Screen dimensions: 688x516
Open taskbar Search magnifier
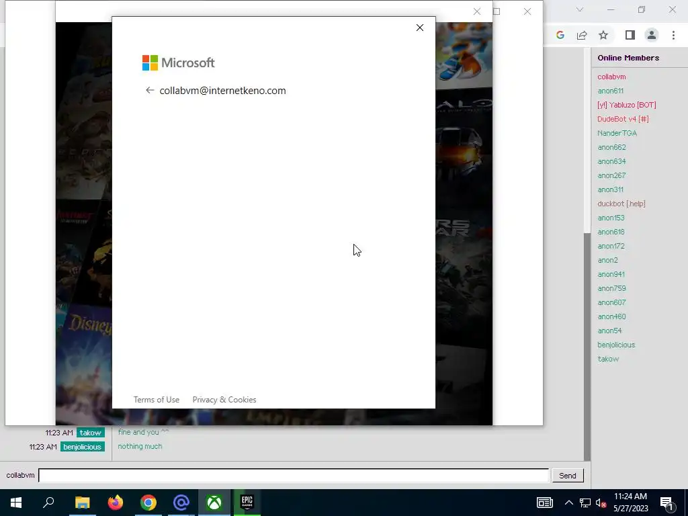click(x=48, y=503)
